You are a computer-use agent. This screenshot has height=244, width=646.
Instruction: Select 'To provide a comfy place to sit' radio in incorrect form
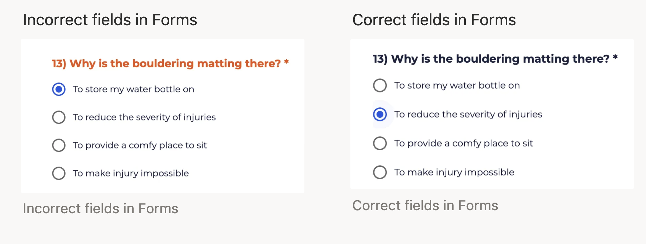pyautogui.click(x=59, y=145)
